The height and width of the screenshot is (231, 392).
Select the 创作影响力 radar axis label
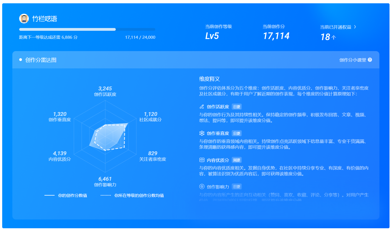pos(105,185)
